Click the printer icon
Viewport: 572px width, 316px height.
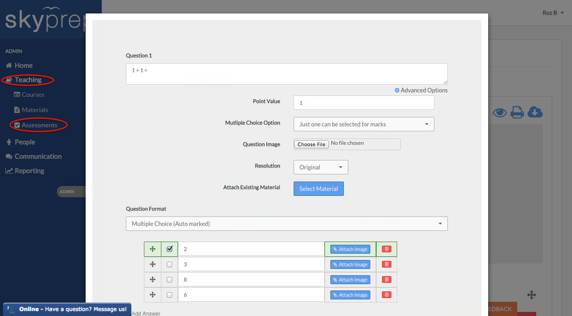click(x=517, y=113)
